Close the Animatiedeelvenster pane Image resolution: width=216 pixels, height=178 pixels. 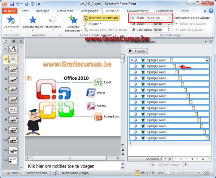(x=211, y=41)
